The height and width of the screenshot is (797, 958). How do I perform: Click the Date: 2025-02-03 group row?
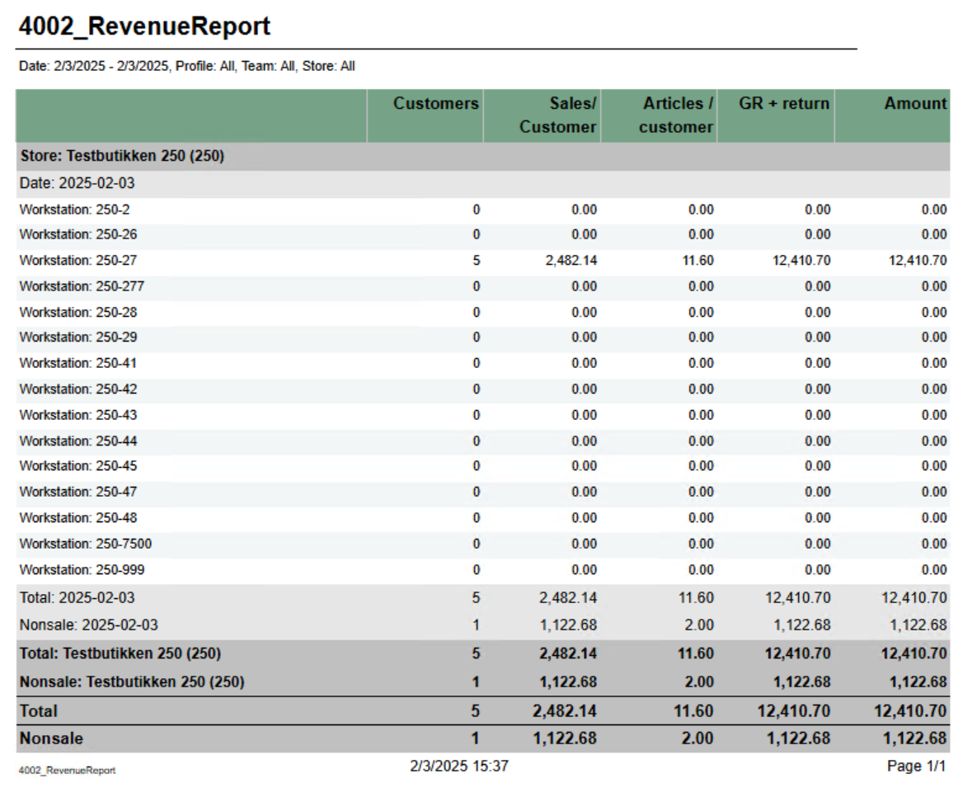tap(77, 183)
